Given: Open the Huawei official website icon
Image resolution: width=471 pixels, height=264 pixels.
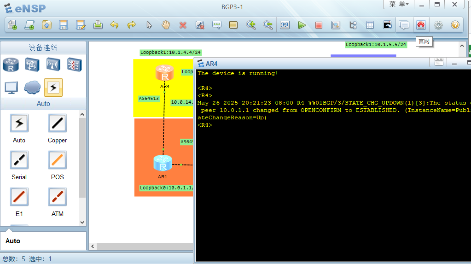Looking at the screenshot, I should [x=421, y=25].
